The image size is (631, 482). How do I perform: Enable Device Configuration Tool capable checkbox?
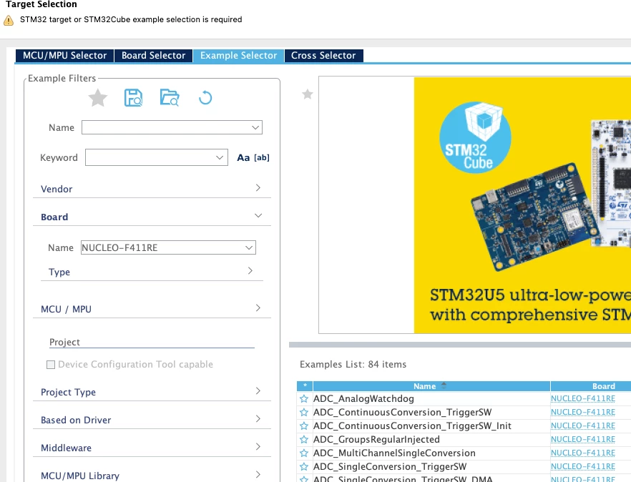pyautogui.click(x=51, y=365)
